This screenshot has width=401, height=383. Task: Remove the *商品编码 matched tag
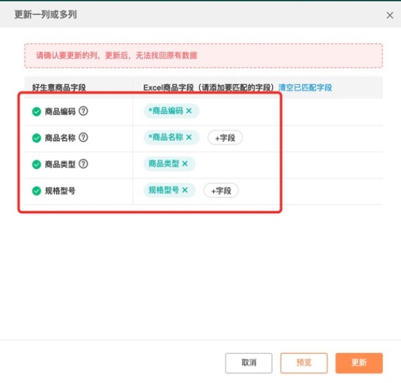(189, 111)
